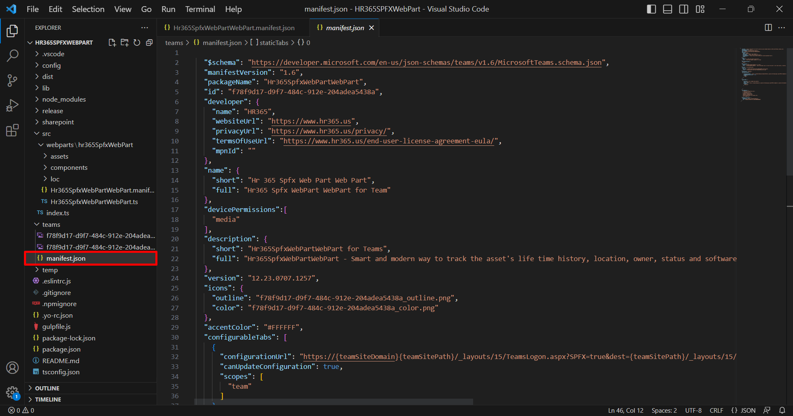Close the manifest.json editor tab
Image resolution: width=793 pixels, height=416 pixels.
click(x=371, y=28)
